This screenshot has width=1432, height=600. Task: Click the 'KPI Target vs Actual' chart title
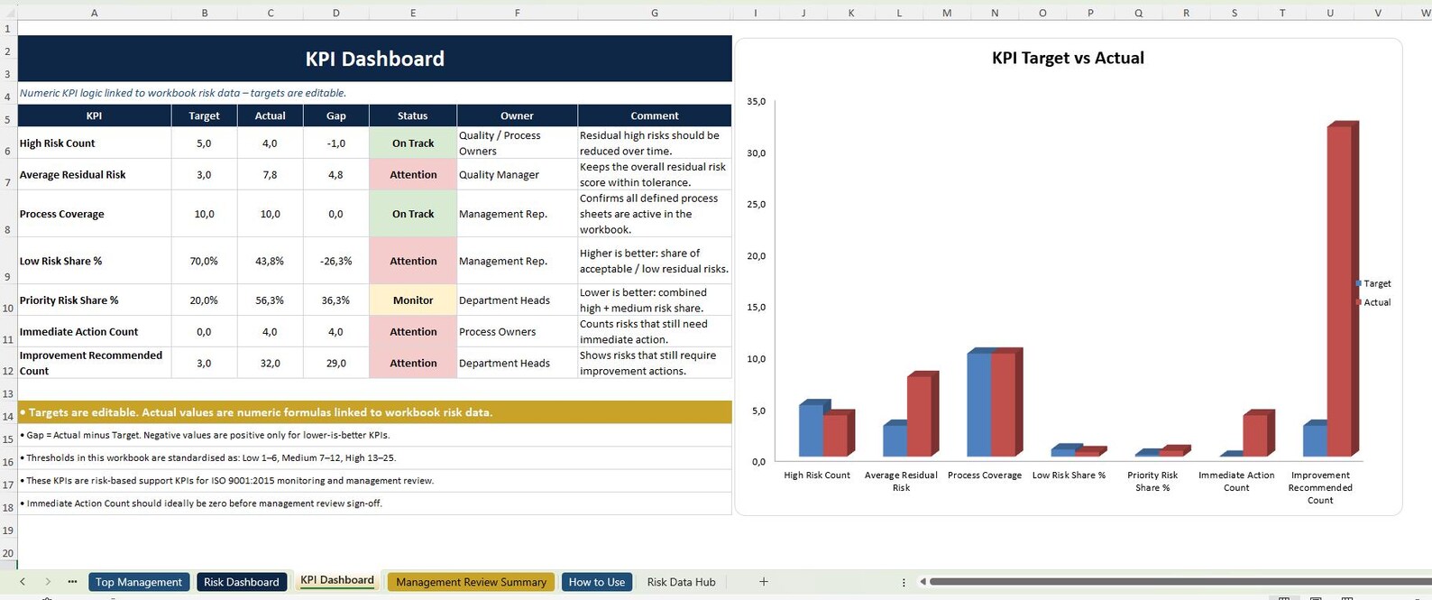(1068, 58)
